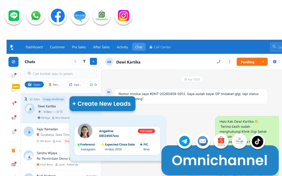This screenshot has height=176, width=282.
Task: Open the chat bubbles sidebar icon
Action: point(14,76)
